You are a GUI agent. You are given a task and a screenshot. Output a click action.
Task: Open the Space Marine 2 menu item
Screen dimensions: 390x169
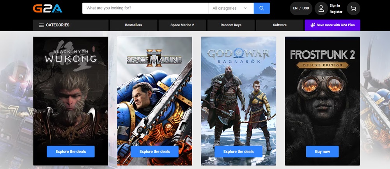click(182, 25)
